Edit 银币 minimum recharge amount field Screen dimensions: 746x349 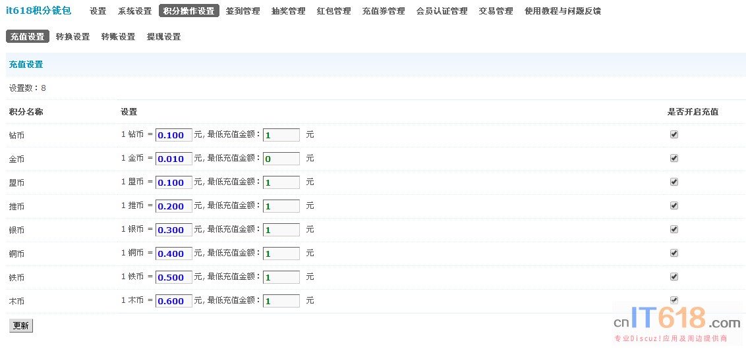pos(281,230)
